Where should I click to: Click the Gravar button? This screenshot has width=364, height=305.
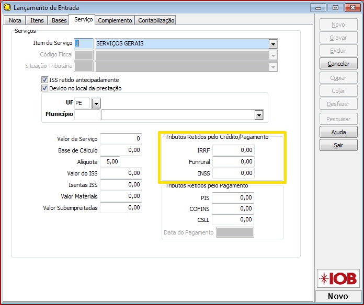(x=338, y=38)
